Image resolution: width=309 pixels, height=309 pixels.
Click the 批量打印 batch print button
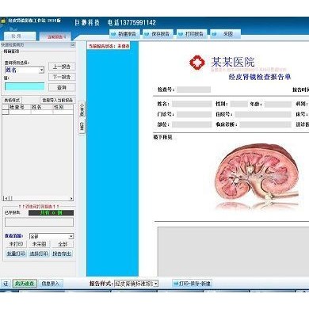[x=16, y=254]
